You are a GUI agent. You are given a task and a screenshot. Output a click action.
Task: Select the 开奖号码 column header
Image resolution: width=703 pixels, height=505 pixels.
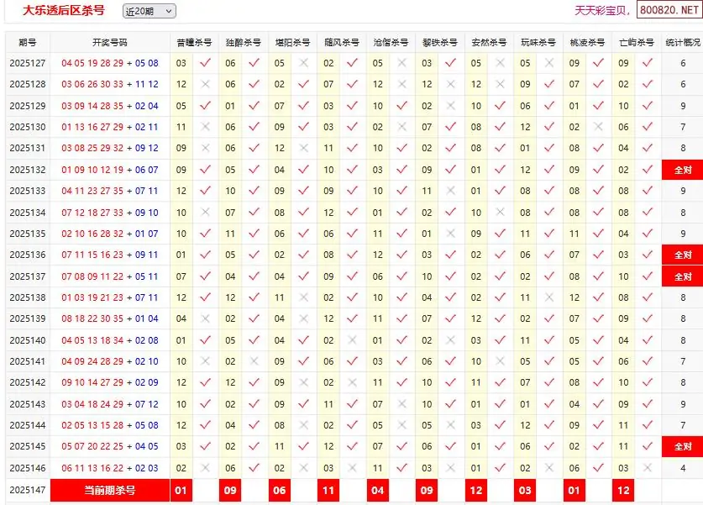(x=110, y=42)
